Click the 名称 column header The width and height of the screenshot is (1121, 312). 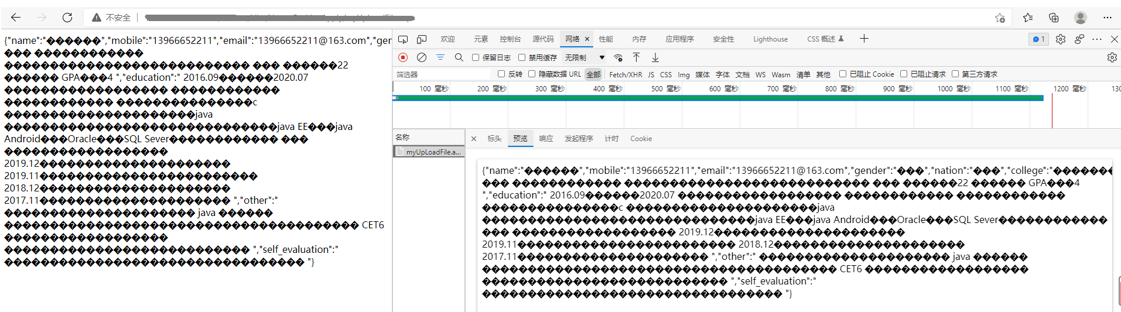click(429, 137)
